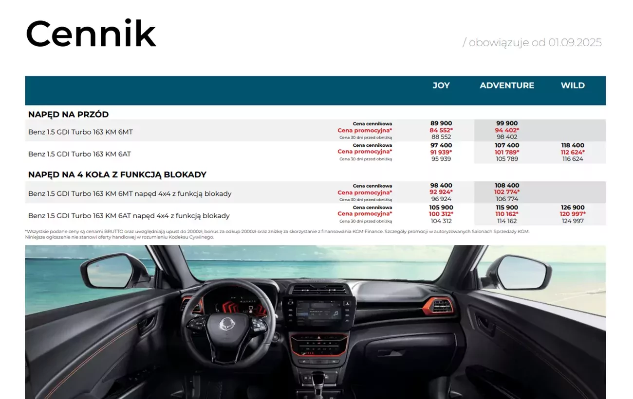Screen dimensions: 633x399
Task: Click the gear shifter knob
Action: 317,378
